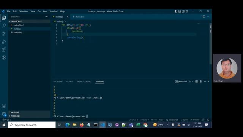Click Ln 4, Col 6 status item
This screenshot has width=243, height=137.
pos(133,119)
